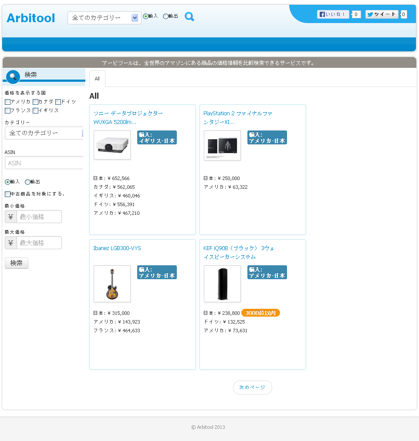
Task: Click the ドイツ: ¥ 132,525 price
Action: click(224, 322)
